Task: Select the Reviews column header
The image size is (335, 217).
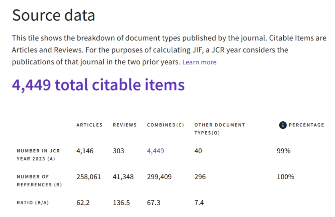Action: point(125,125)
